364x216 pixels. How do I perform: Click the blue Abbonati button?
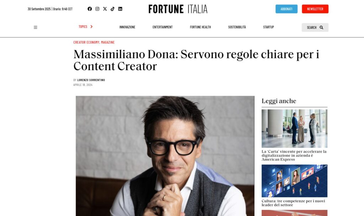point(287,9)
